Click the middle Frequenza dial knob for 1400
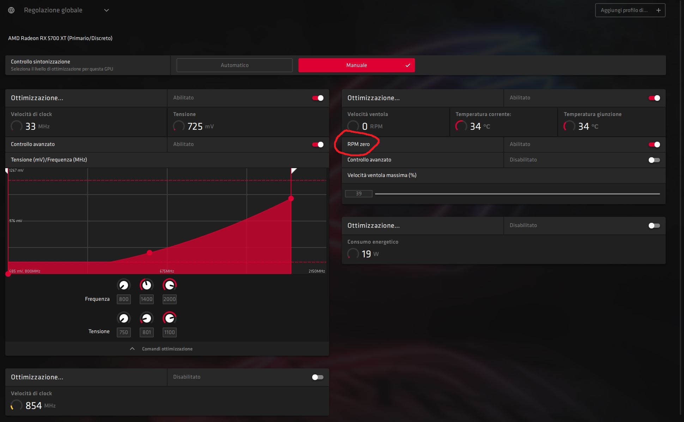The height and width of the screenshot is (422, 684). tap(146, 285)
